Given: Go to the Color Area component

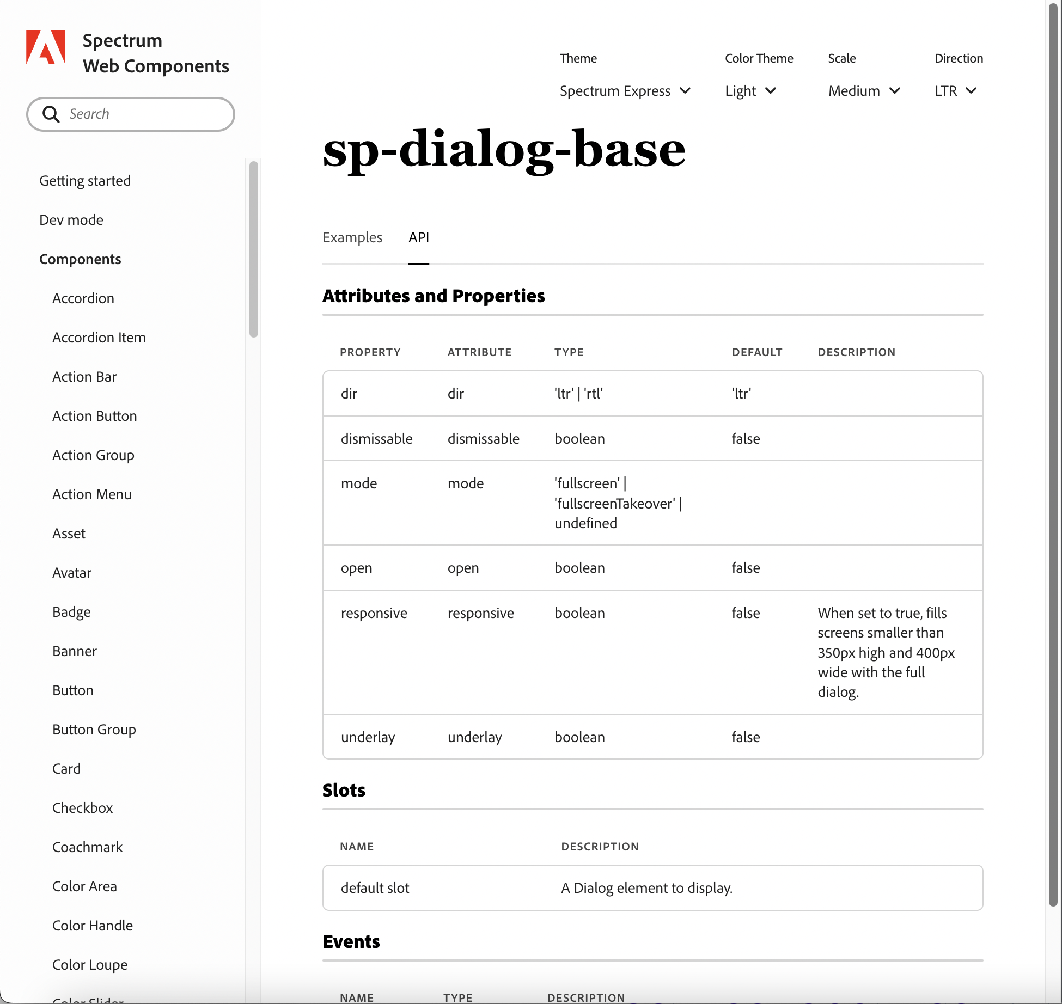Looking at the screenshot, I should coord(84,886).
